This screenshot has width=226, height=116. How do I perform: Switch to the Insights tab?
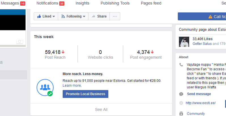tap(82, 3)
